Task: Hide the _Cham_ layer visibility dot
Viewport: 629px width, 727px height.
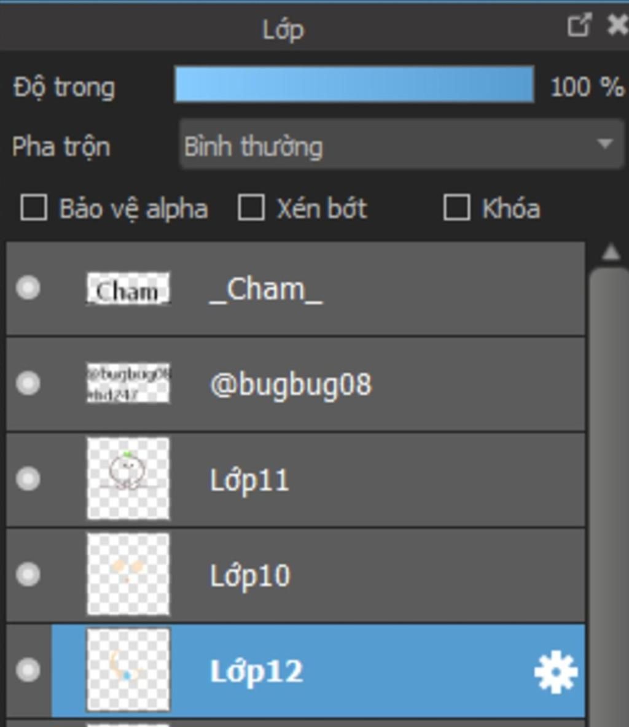Action: point(28,288)
